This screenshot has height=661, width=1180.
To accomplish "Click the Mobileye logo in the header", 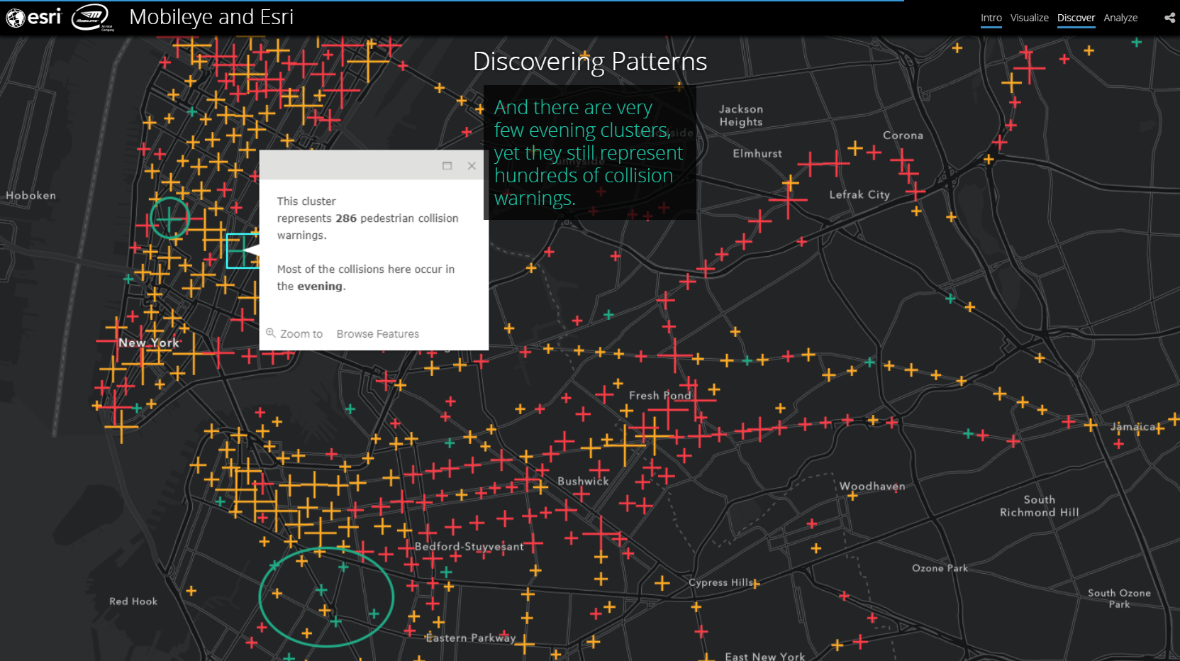I will click(91, 17).
